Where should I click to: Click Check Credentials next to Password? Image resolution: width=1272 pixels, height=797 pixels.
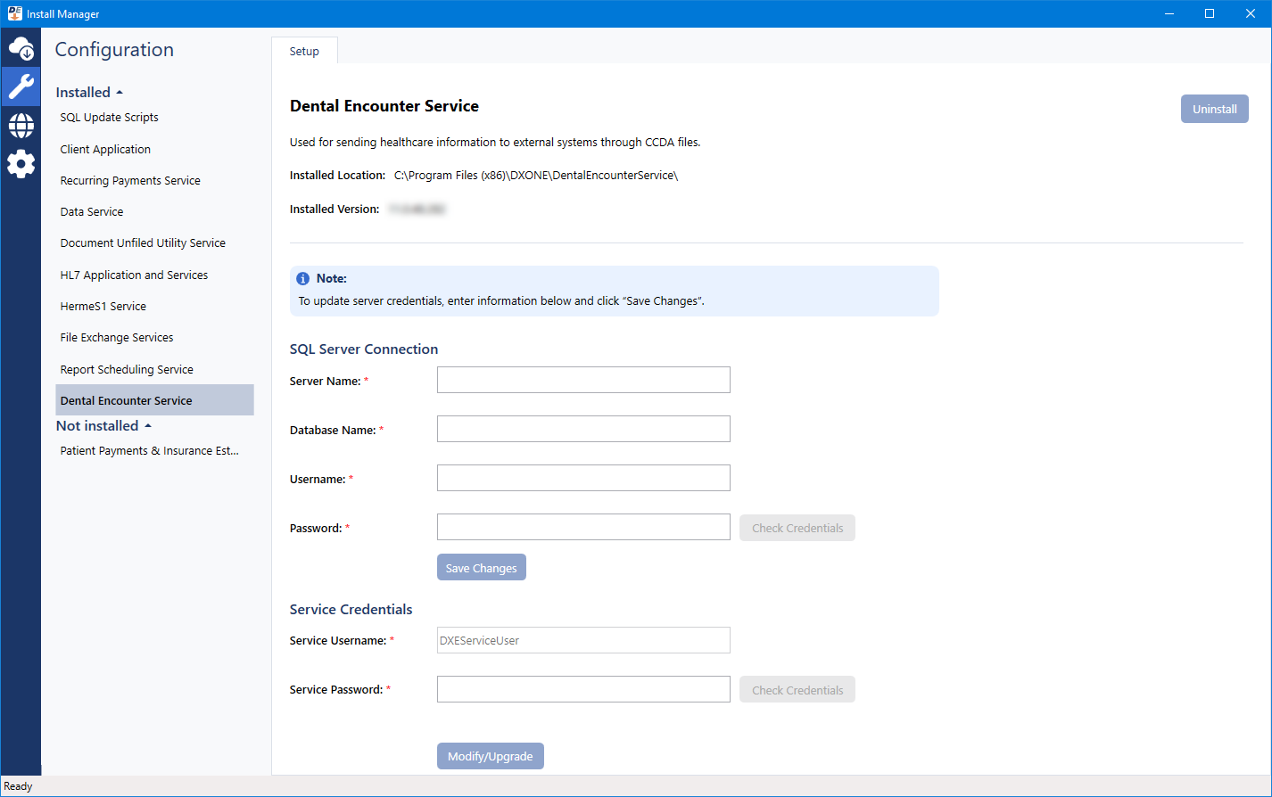tap(797, 528)
